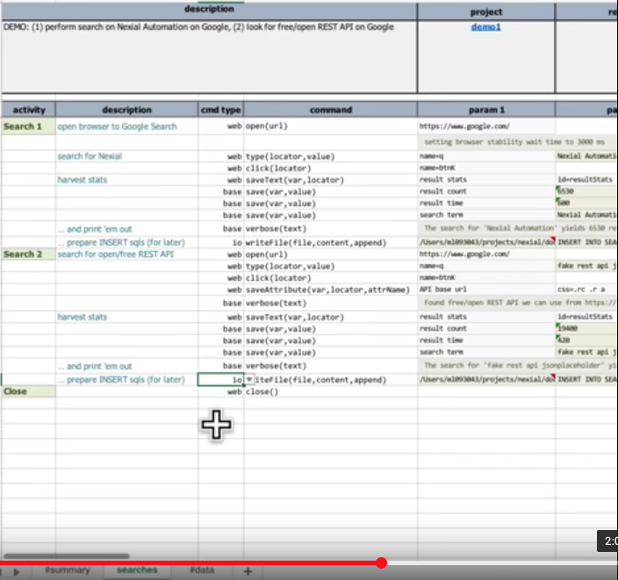Select the DEMO description text cell

209,56
